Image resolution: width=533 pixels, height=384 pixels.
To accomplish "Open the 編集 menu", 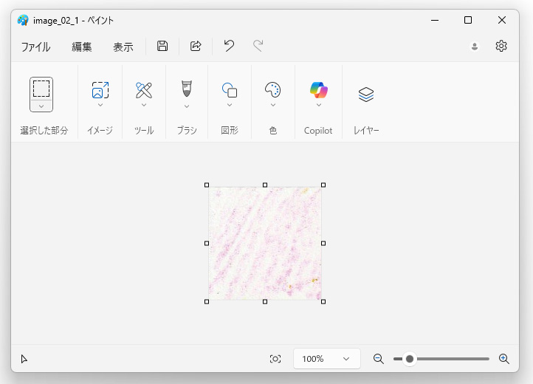I will pos(82,47).
